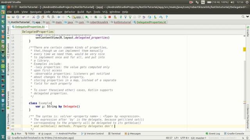The height and width of the screenshot is (140, 250).
Task: Click the SDK Manager download icon
Action: tap(155, 17)
